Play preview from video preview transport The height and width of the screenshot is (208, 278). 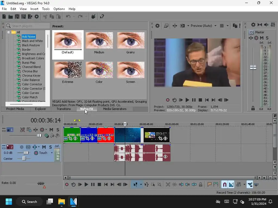(187, 100)
